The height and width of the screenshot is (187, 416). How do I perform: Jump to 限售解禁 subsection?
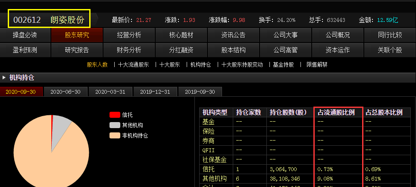pos(317,65)
